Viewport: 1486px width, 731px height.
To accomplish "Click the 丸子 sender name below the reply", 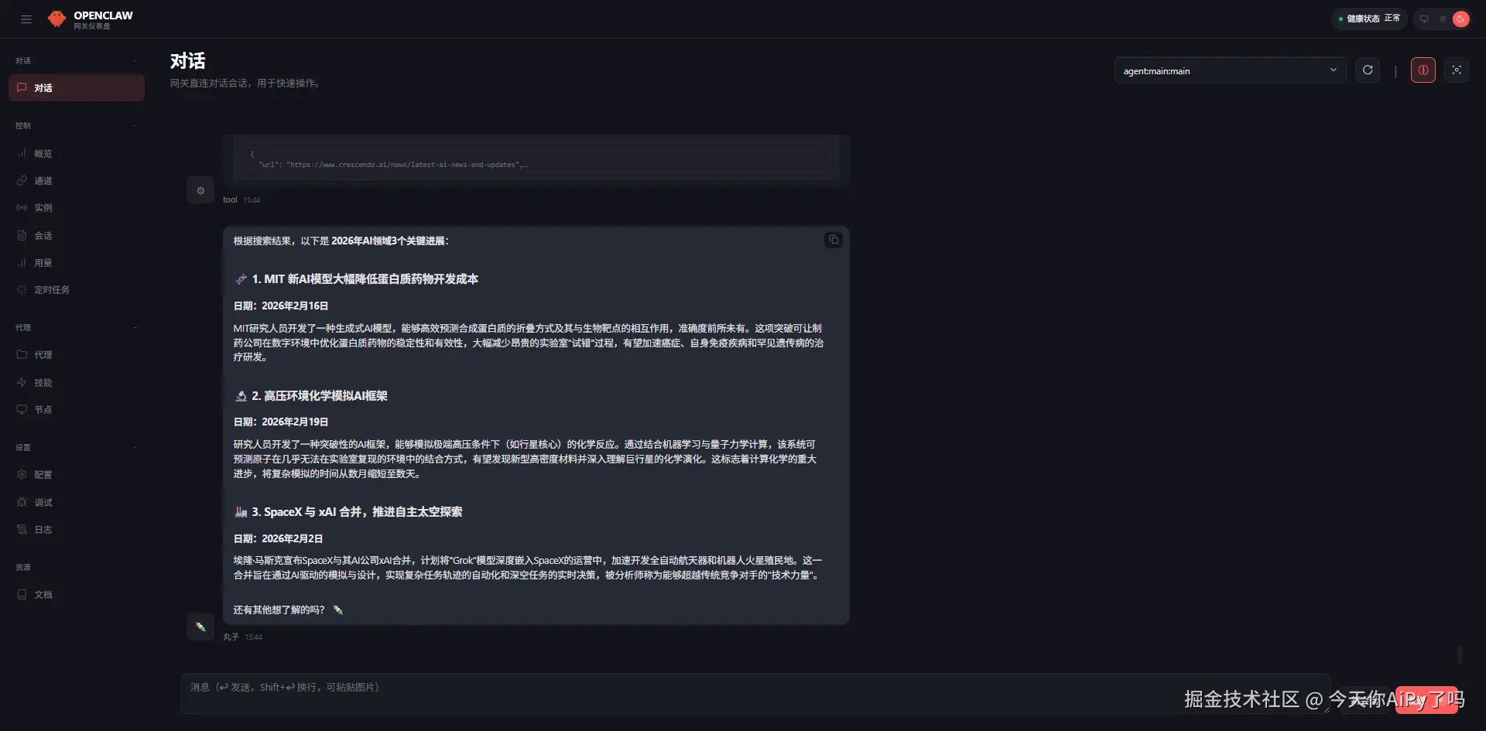I will pyautogui.click(x=231, y=637).
